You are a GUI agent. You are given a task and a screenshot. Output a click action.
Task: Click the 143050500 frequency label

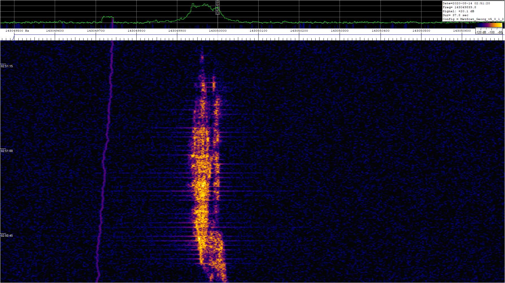click(421, 31)
